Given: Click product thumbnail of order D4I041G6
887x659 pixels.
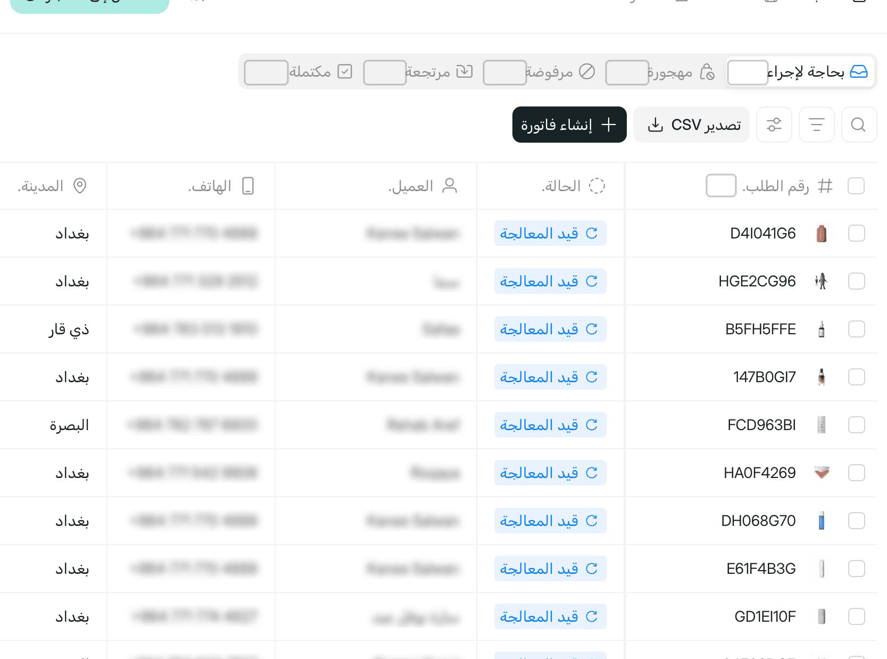Looking at the screenshot, I should (x=822, y=233).
